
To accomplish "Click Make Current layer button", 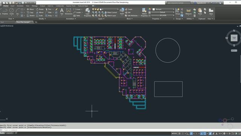I will [x=111, y=12].
